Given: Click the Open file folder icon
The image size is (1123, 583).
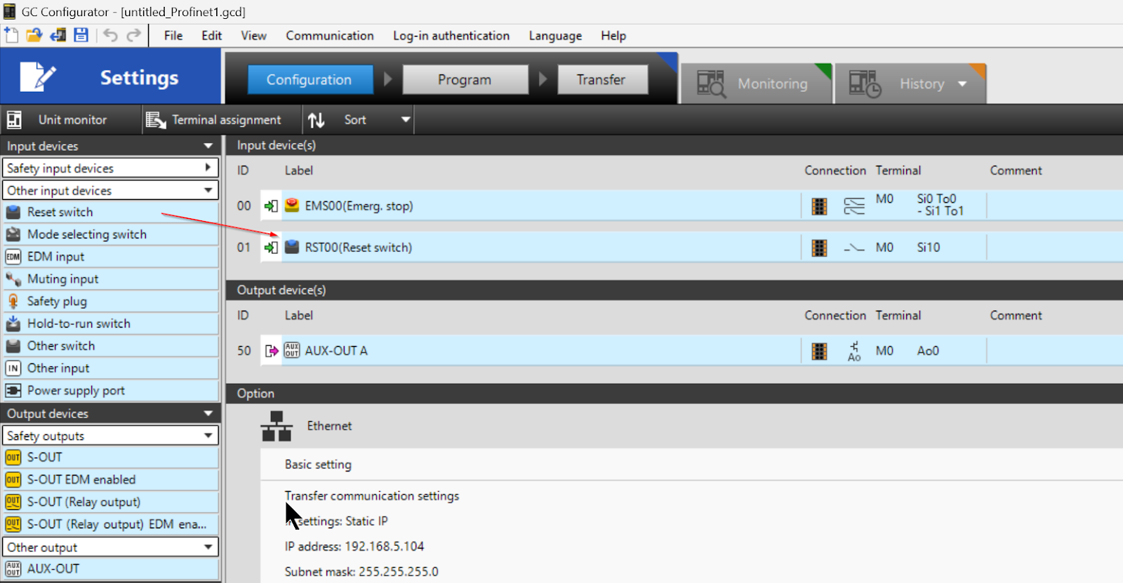Looking at the screenshot, I should click(x=34, y=35).
